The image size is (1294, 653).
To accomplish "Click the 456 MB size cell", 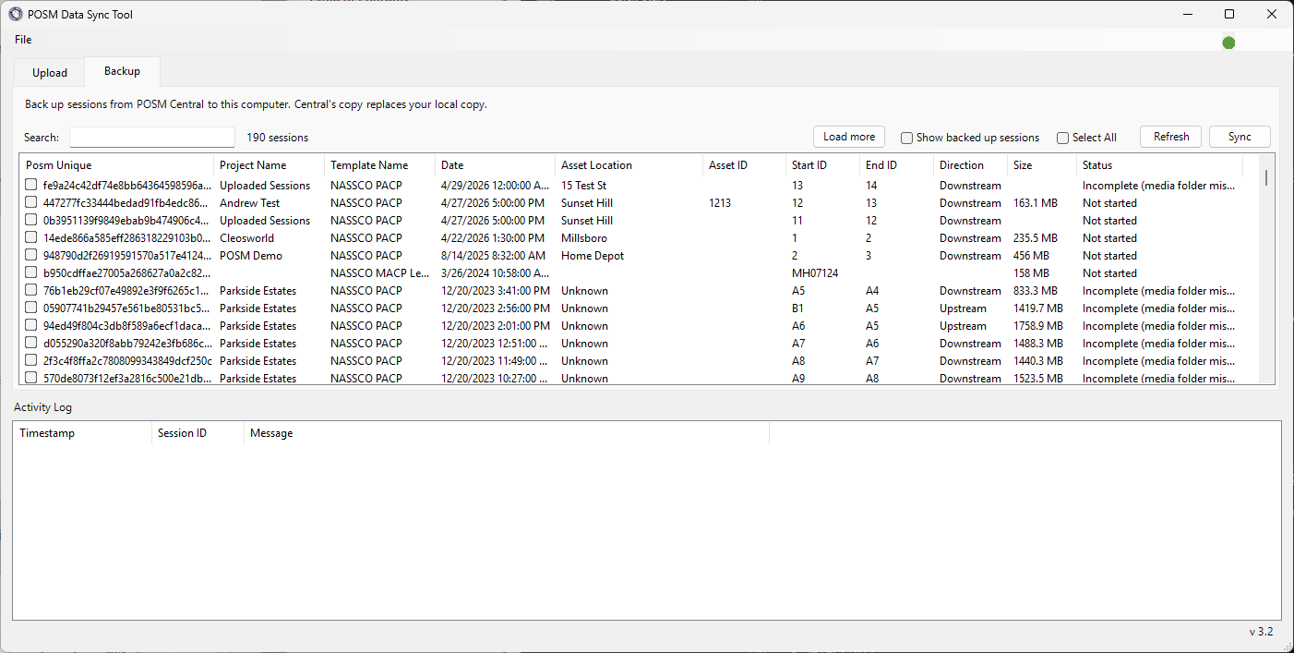I will [x=1031, y=256].
